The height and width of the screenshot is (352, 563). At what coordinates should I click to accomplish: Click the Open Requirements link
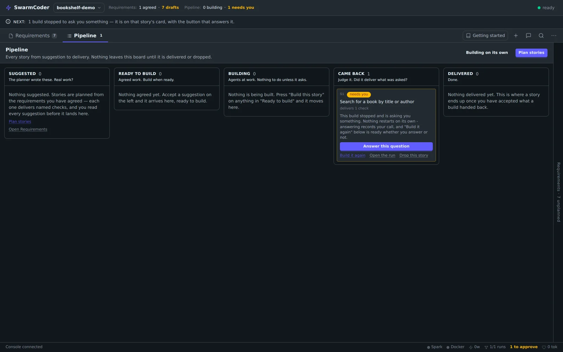28,129
